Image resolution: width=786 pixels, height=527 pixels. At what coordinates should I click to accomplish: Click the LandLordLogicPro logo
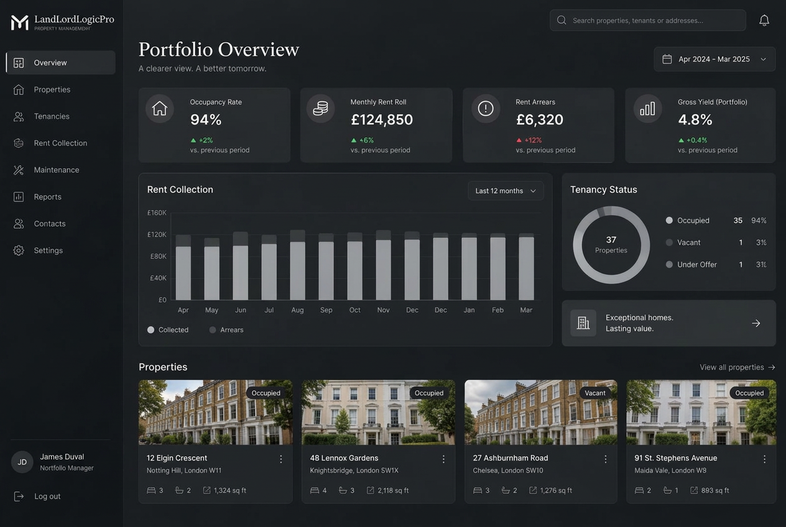pyautogui.click(x=62, y=22)
